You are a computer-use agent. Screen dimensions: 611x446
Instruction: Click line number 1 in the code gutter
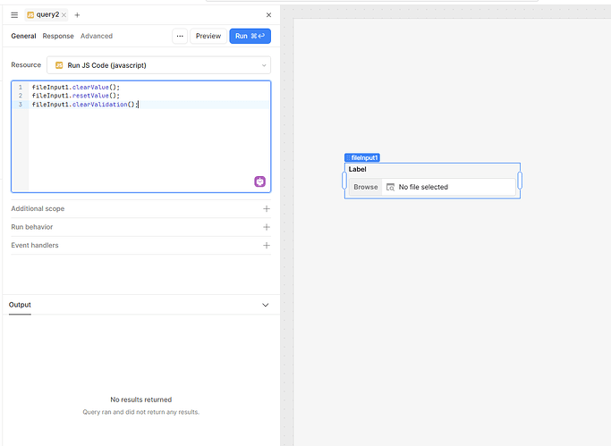pyautogui.click(x=21, y=88)
